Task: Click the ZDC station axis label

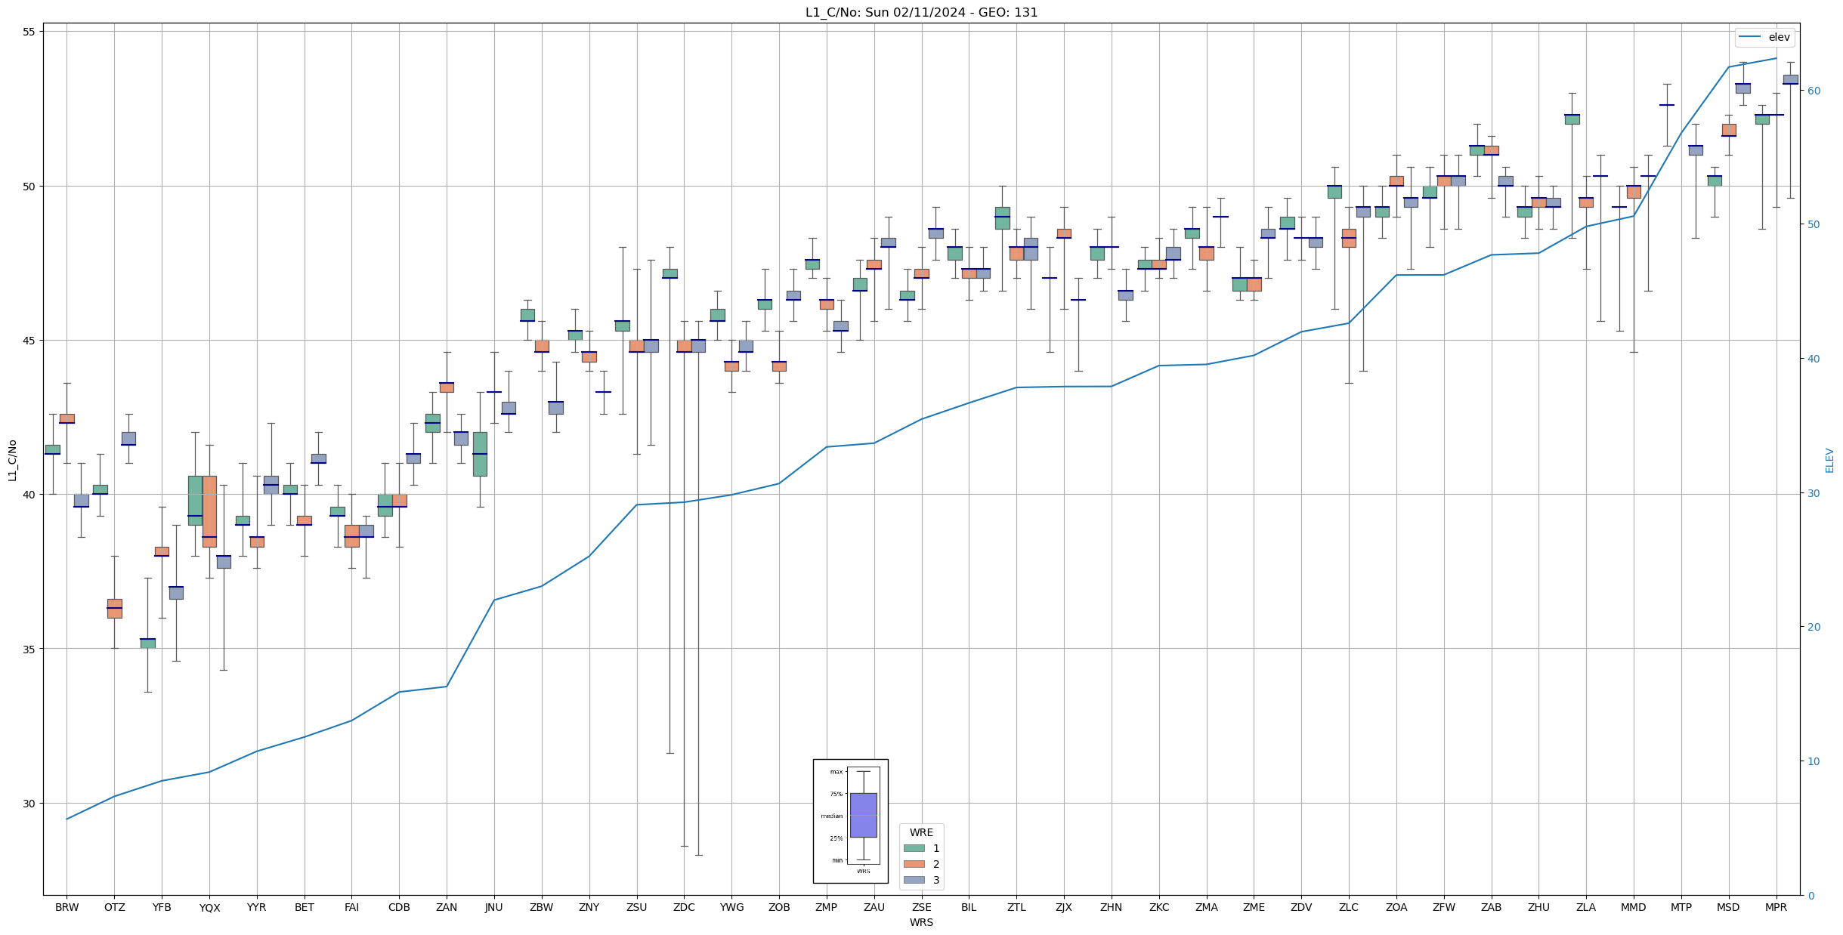Action: (684, 908)
